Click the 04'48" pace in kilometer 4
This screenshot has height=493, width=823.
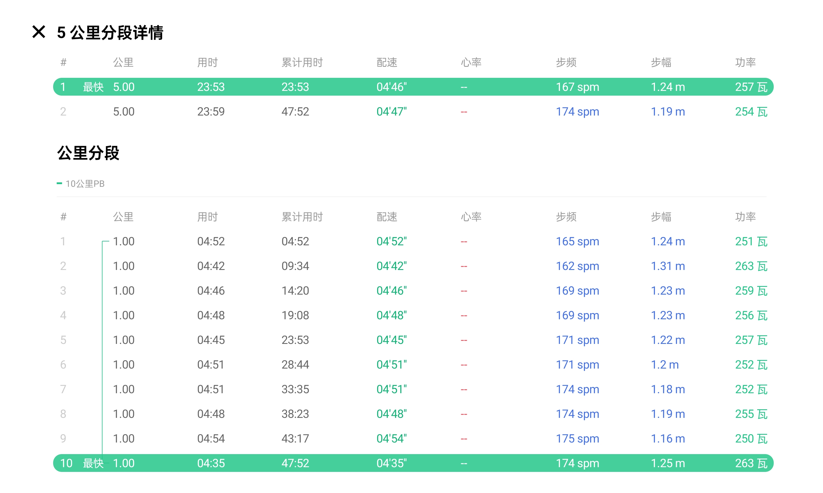pos(391,315)
